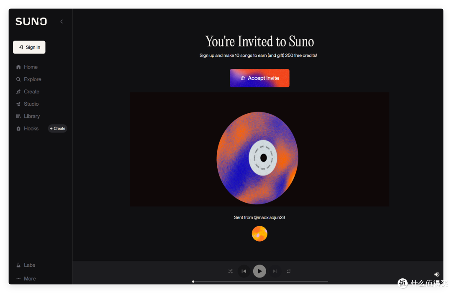Click the Sign In button

29,47
